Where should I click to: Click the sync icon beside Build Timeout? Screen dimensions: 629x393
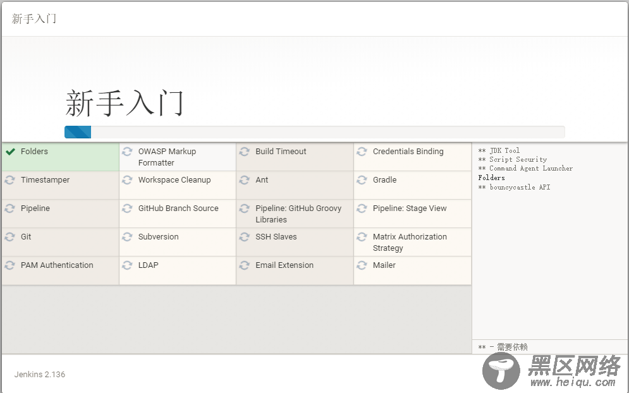point(244,152)
